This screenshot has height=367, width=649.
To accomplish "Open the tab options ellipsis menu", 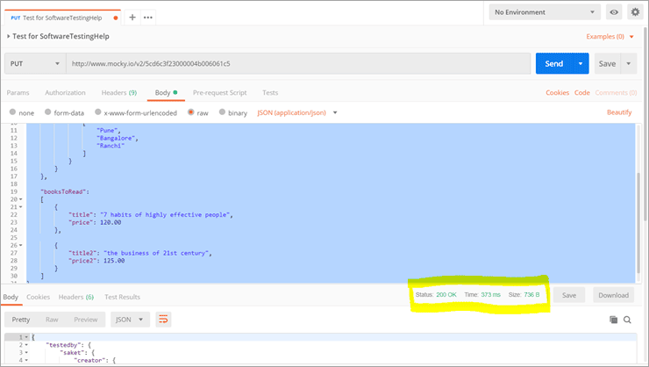I will pos(149,17).
